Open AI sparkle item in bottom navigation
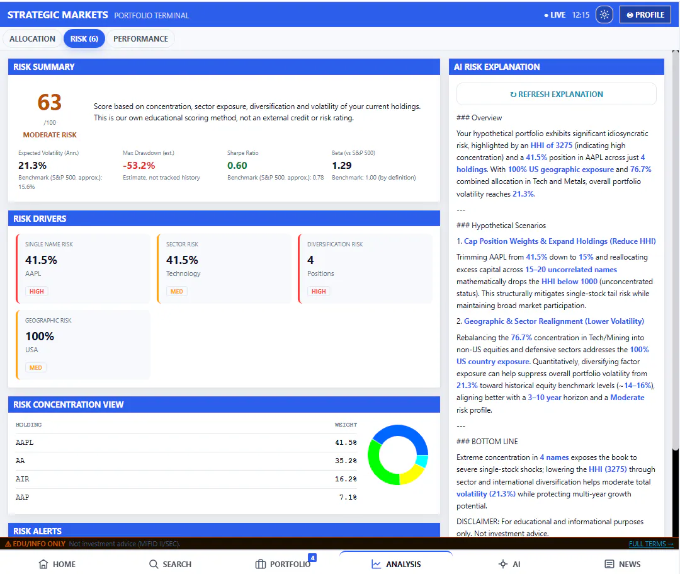Image resolution: width=680 pixels, height=574 pixels. (x=509, y=564)
